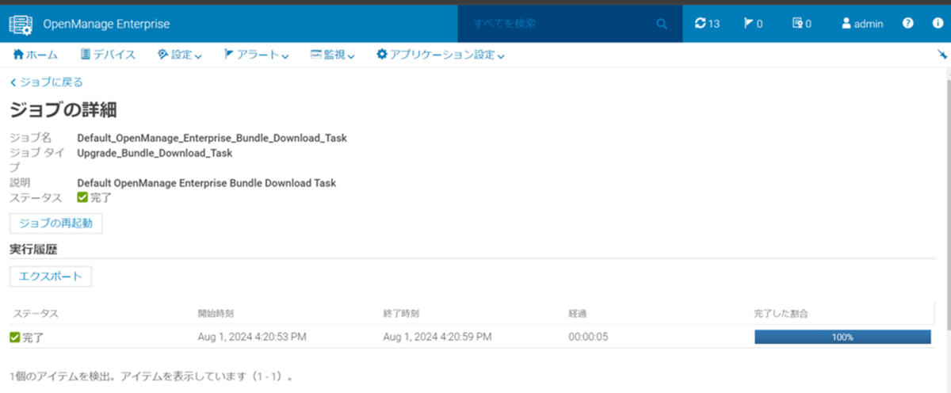Select the start time Aug 1, 2024 4:20:53 PM

tap(252, 337)
